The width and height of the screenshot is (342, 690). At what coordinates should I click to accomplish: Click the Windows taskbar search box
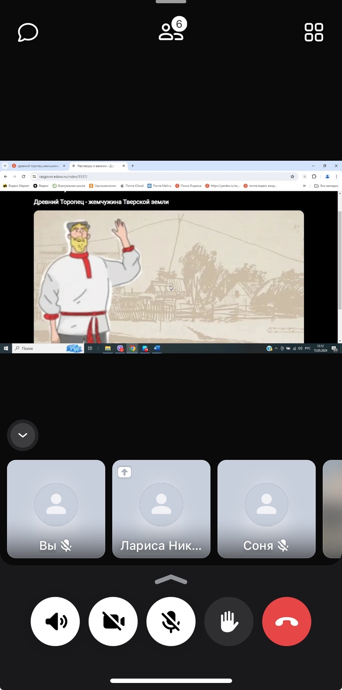pyautogui.click(x=48, y=348)
